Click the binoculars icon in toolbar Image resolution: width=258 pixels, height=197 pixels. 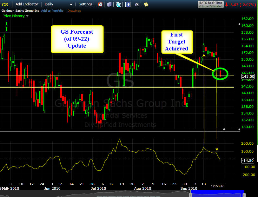click(x=137, y=5)
